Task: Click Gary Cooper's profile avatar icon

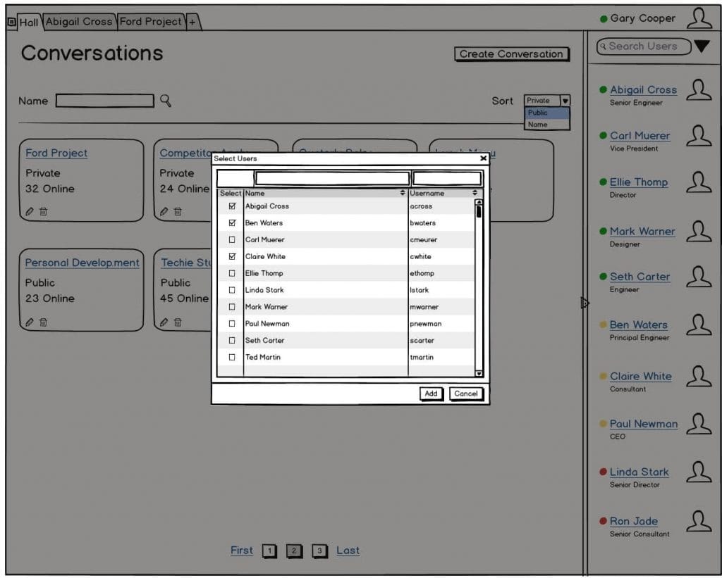Action: [699, 18]
